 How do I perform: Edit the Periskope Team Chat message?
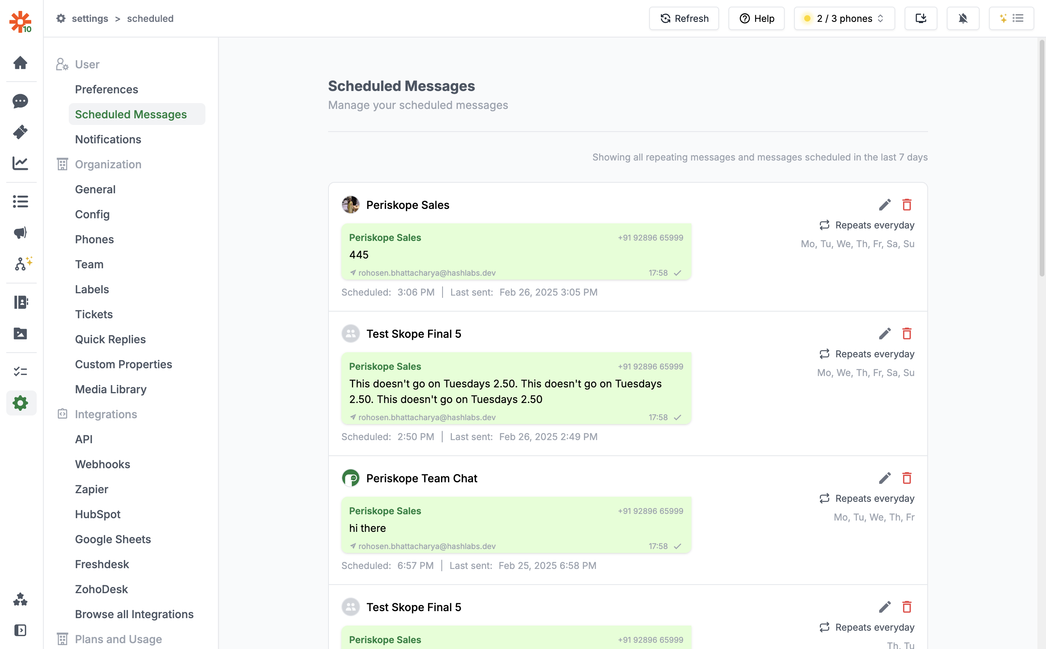tap(885, 478)
